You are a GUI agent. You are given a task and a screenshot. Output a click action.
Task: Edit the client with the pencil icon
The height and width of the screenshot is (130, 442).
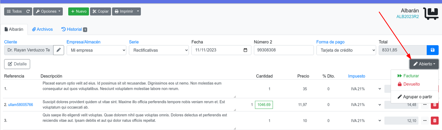[x=59, y=50]
